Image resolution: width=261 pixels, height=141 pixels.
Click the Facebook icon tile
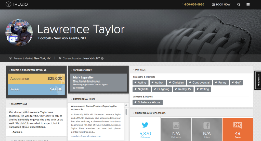207,129
